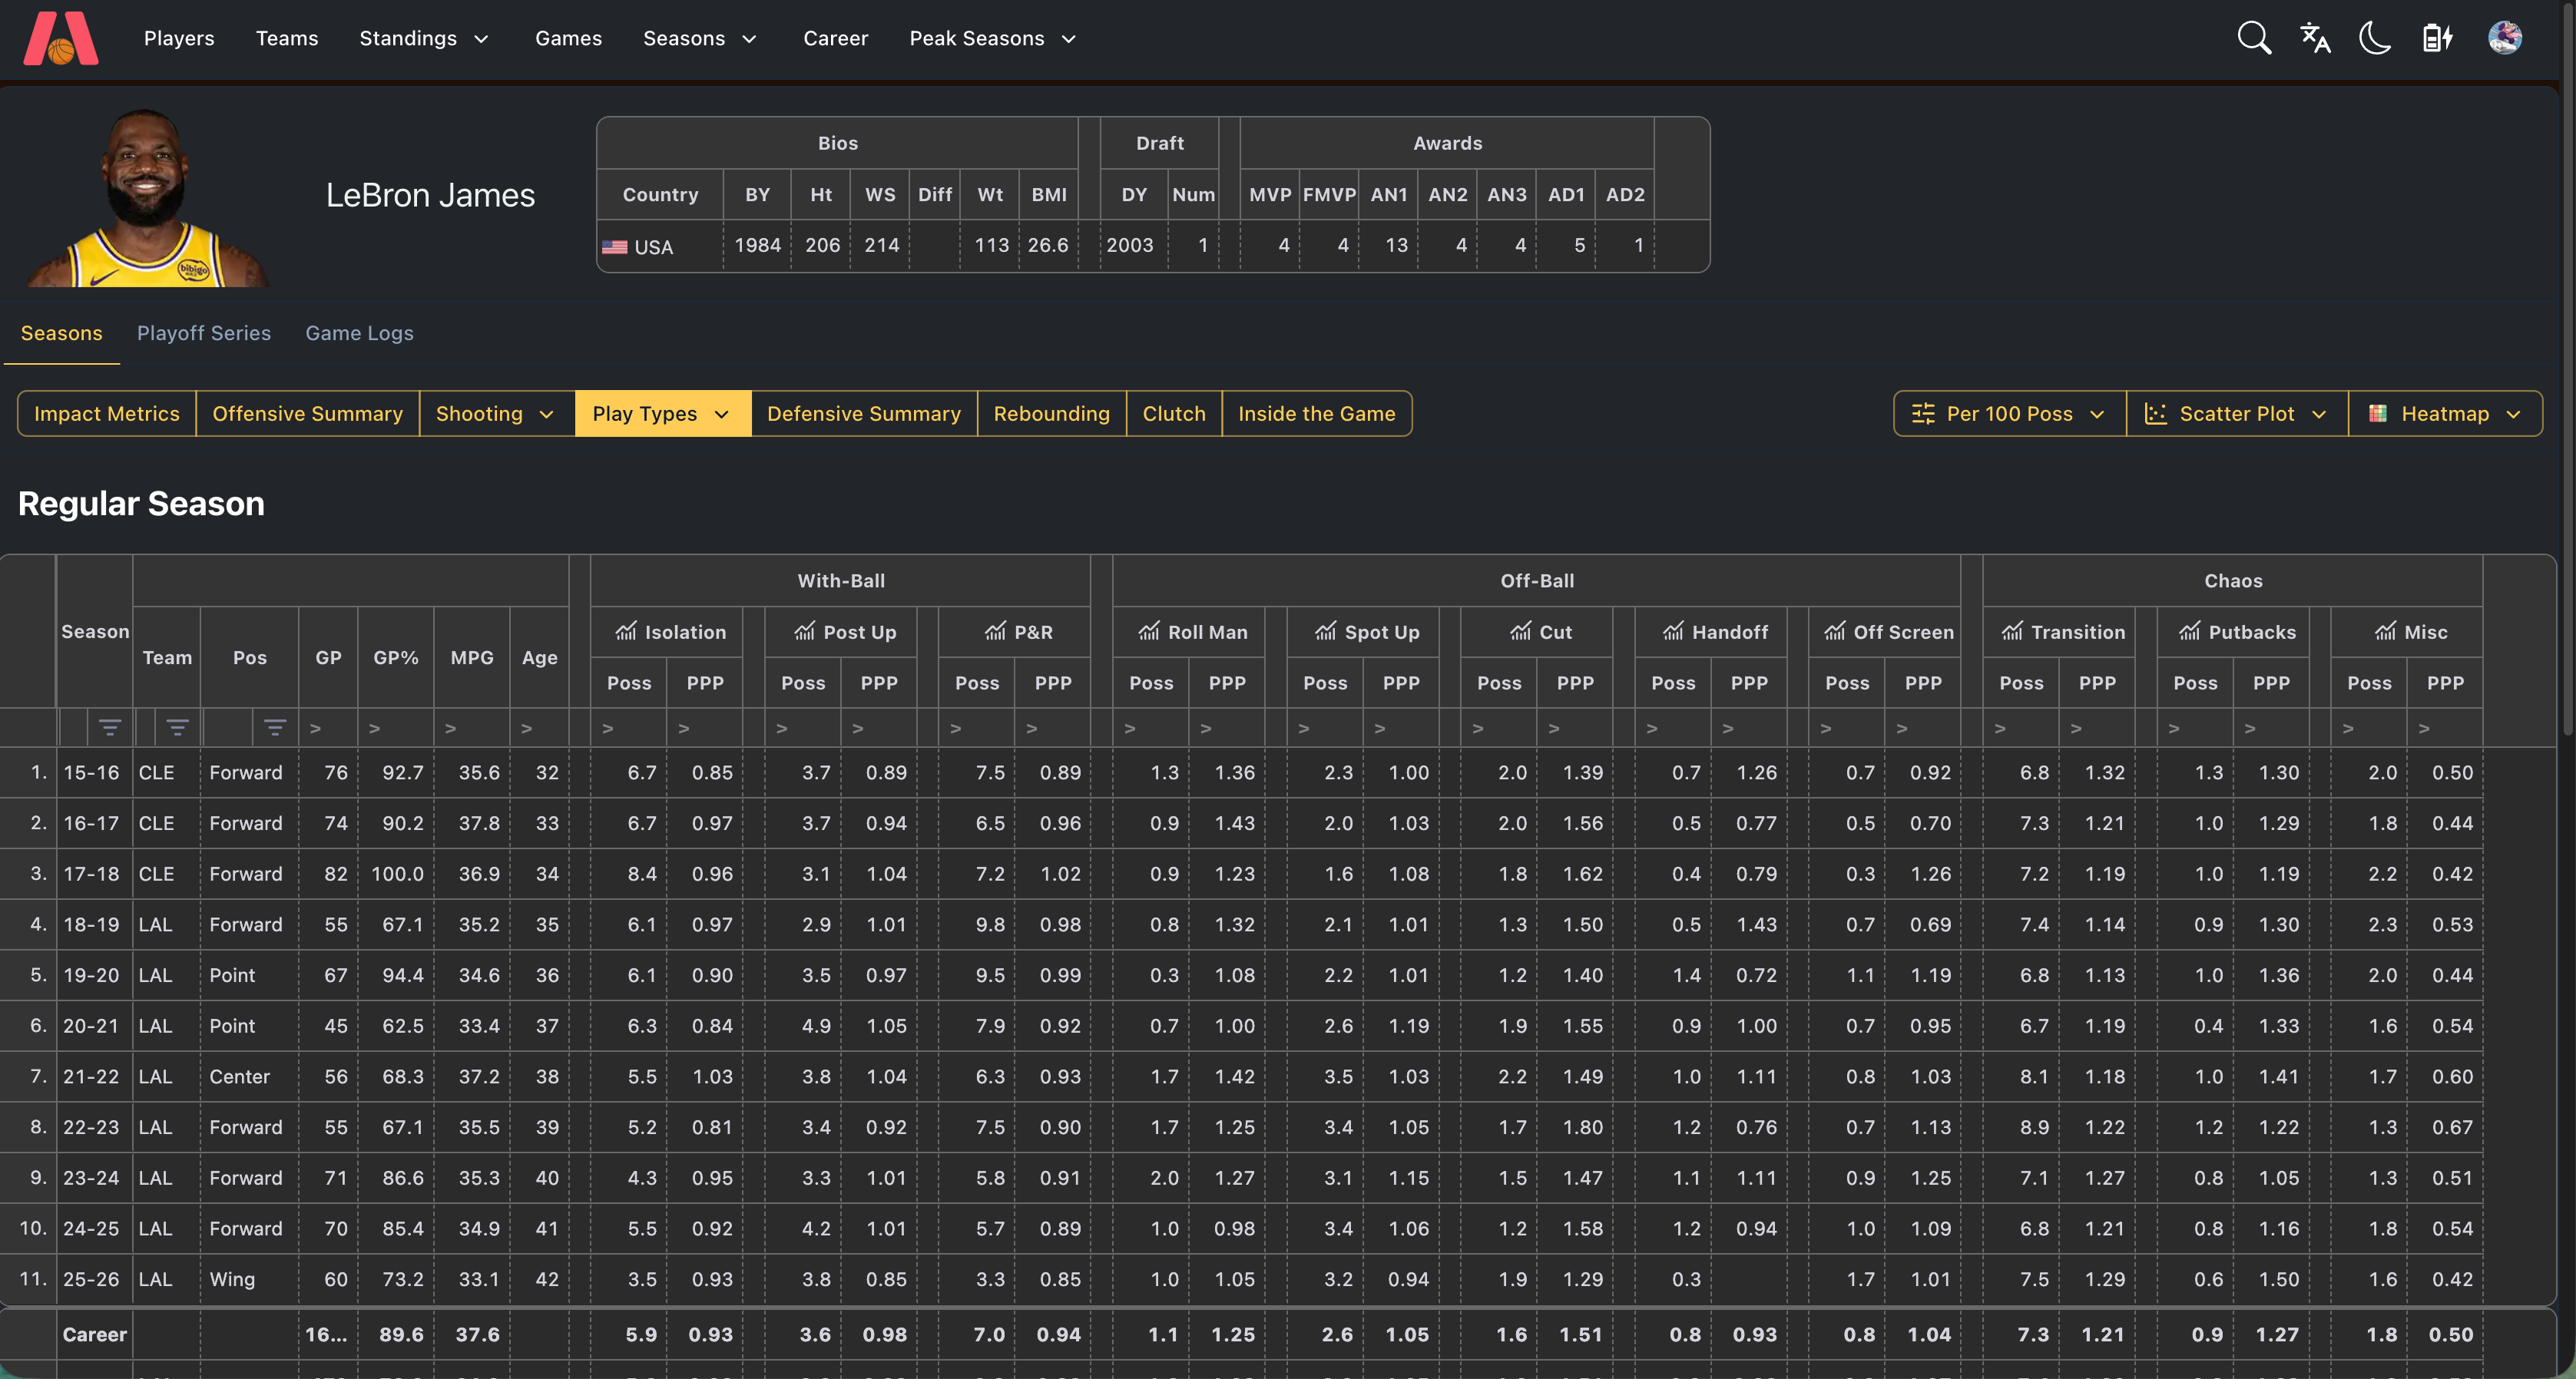Image resolution: width=2576 pixels, height=1379 pixels.
Task: Click the 15-16 season row label
Action: (91, 772)
